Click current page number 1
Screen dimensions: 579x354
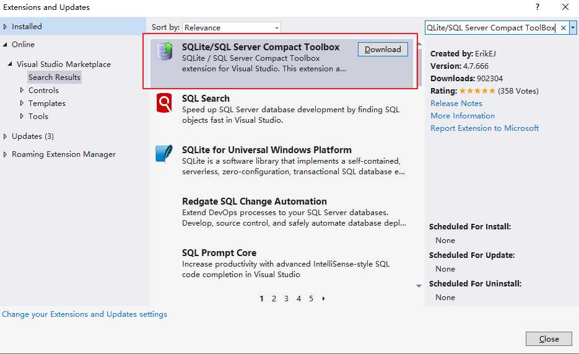tap(261, 299)
